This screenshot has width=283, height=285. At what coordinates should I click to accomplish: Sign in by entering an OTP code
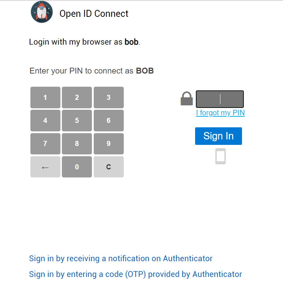(135, 274)
